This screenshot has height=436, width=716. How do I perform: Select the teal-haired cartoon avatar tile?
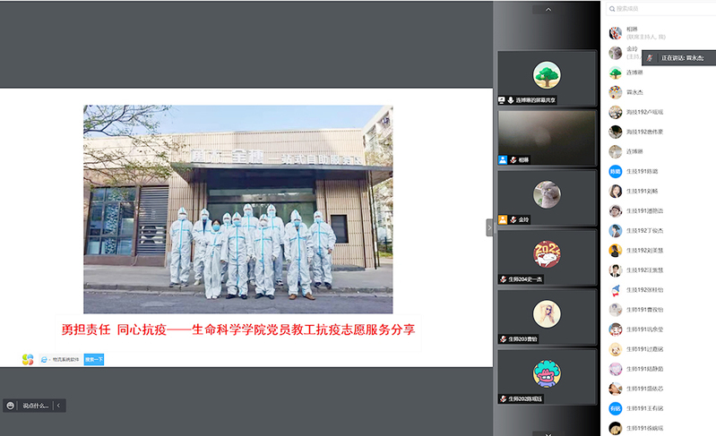tap(547, 373)
